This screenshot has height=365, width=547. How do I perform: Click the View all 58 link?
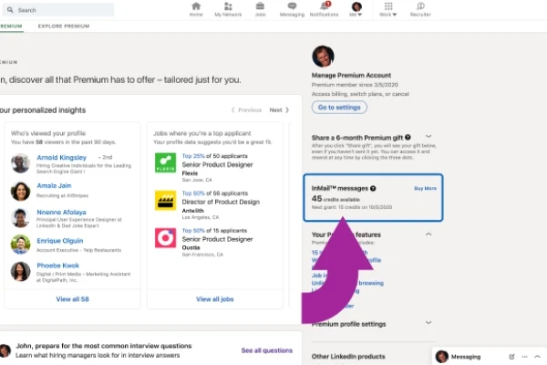click(x=73, y=299)
